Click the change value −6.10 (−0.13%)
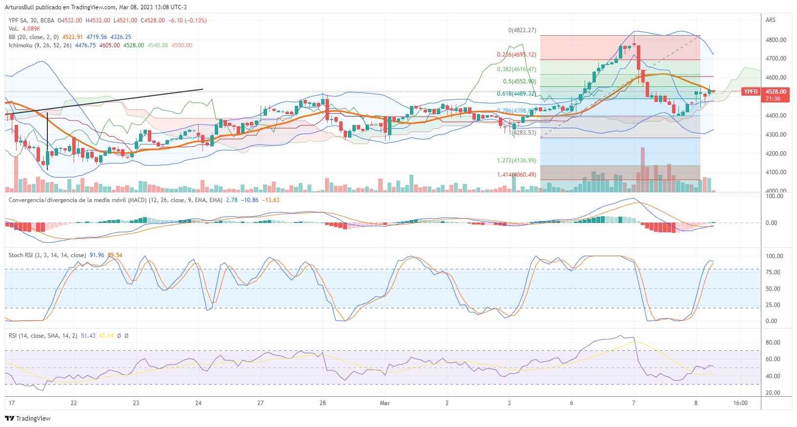 point(187,20)
